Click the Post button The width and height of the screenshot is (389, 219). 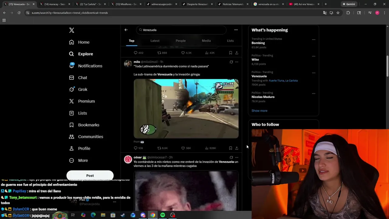tap(90, 176)
